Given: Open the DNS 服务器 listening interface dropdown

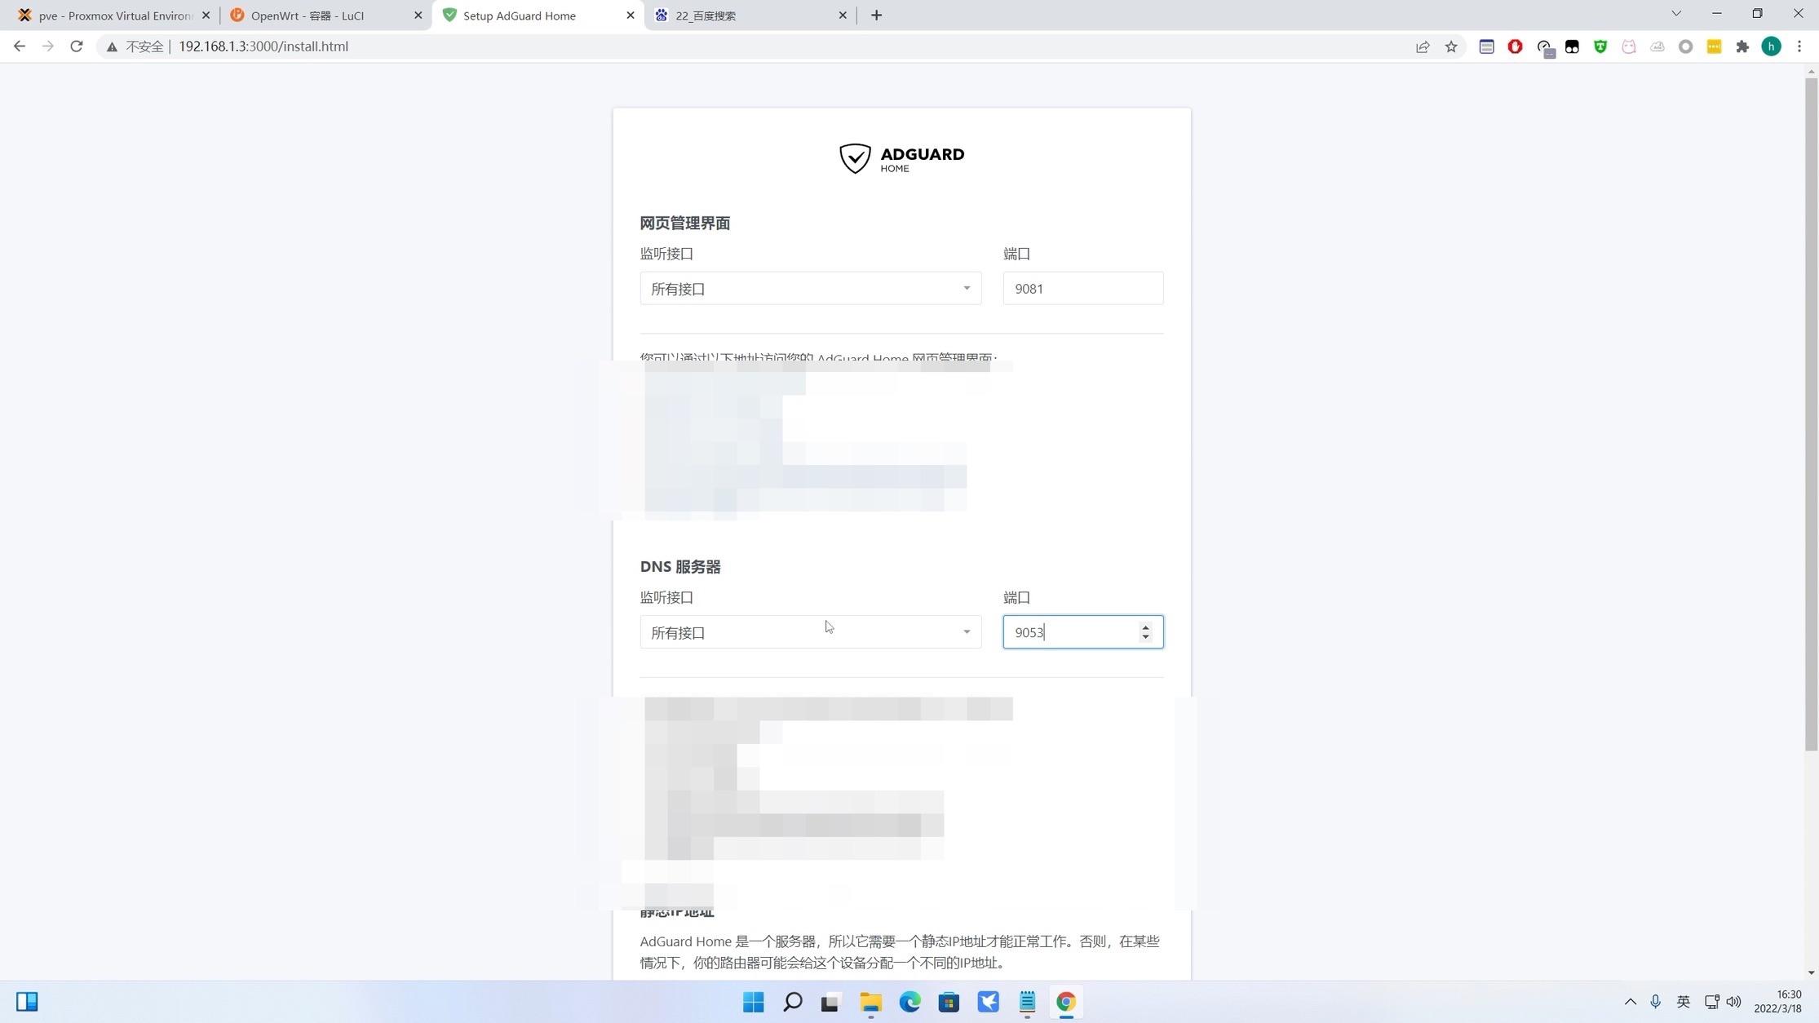Looking at the screenshot, I should (810, 632).
